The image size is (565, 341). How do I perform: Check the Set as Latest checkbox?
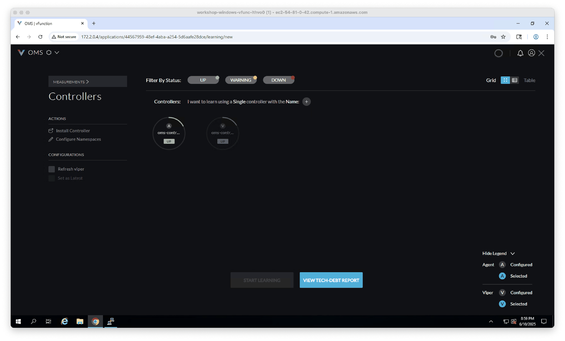51,178
